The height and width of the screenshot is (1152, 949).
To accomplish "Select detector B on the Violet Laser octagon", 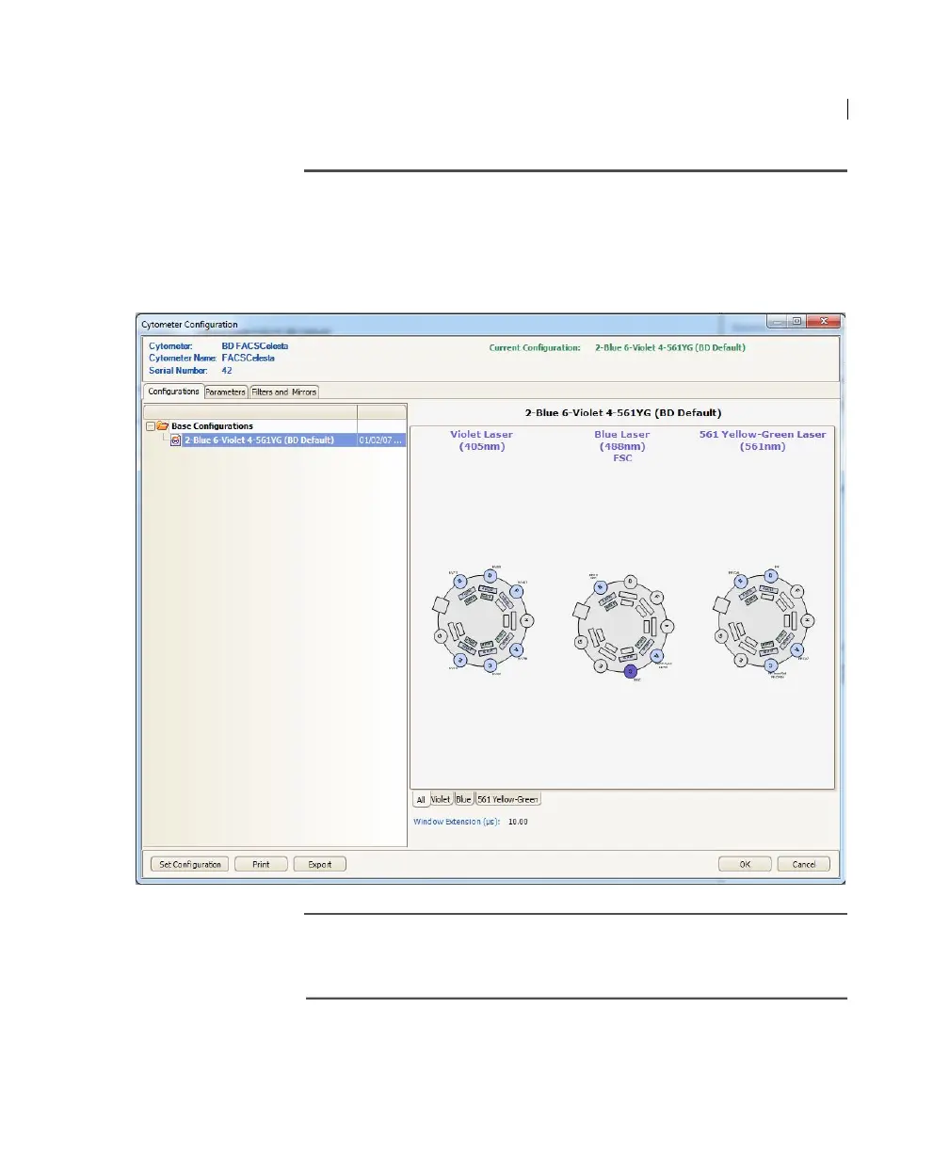I will tap(459, 582).
